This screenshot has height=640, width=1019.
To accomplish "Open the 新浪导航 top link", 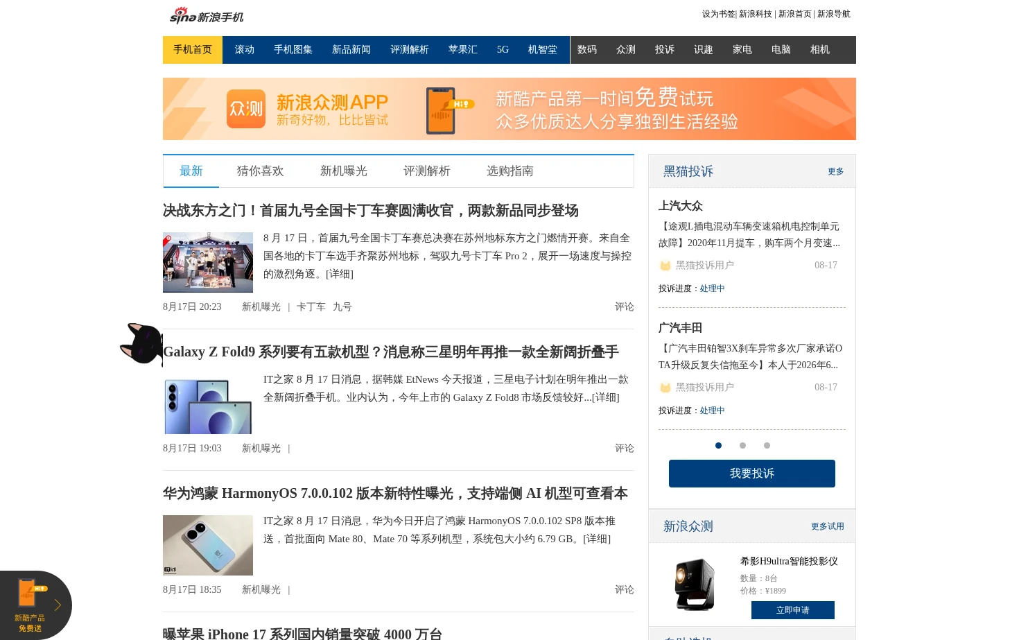I will (x=834, y=14).
